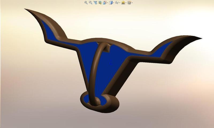Select the Zoom to Area magnifier icon
Screen dimensions: 214x128
pyautogui.click(x=90, y=3)
